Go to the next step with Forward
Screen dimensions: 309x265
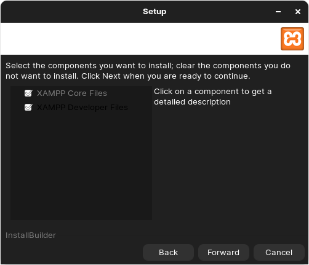pos(223,252)
